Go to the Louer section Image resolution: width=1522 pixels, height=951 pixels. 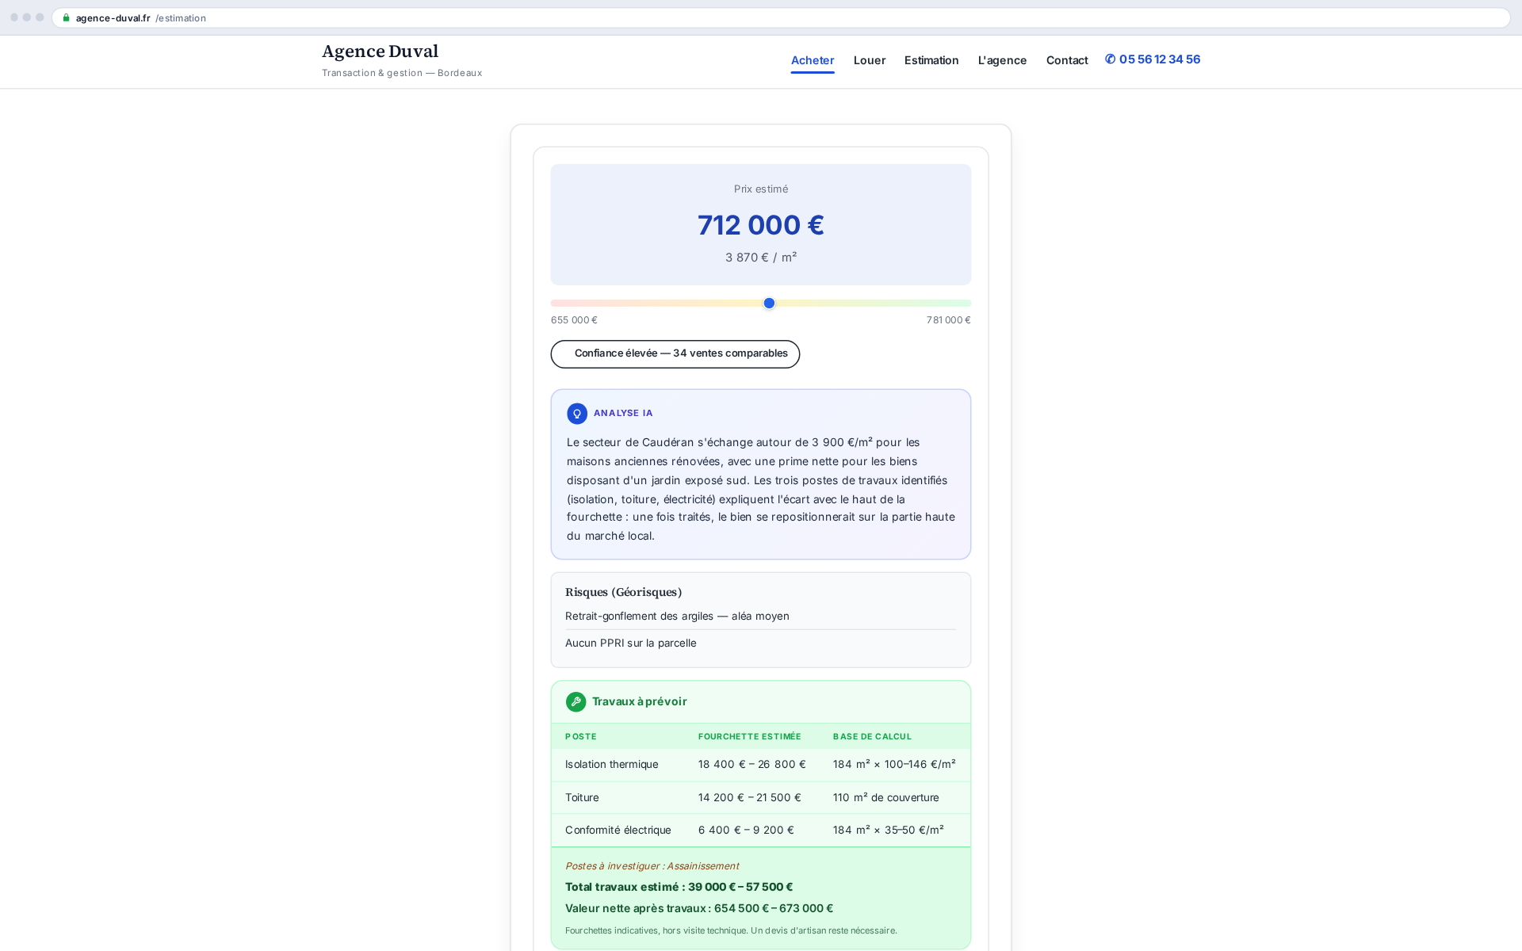pos(870,60)
